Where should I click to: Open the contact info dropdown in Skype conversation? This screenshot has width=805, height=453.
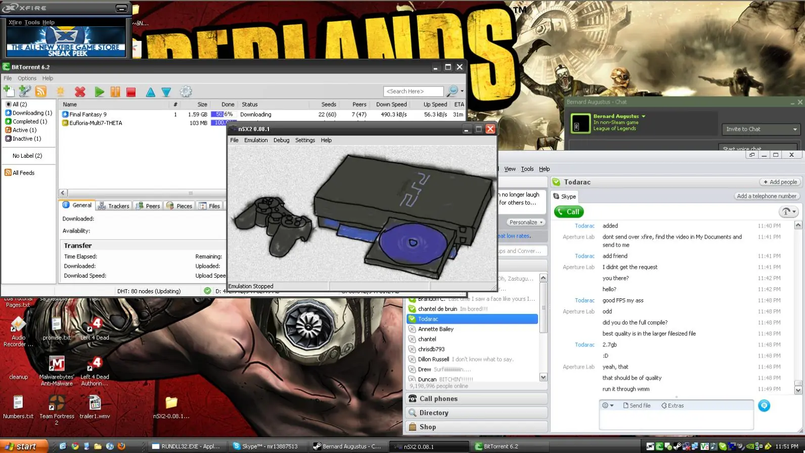coord(789,212)
